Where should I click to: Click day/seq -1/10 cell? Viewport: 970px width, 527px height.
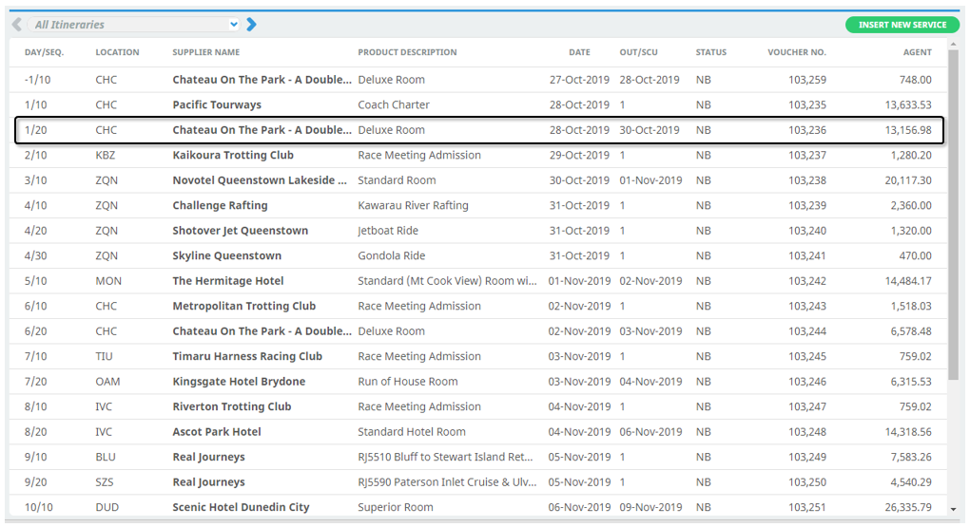pos(38,80)
